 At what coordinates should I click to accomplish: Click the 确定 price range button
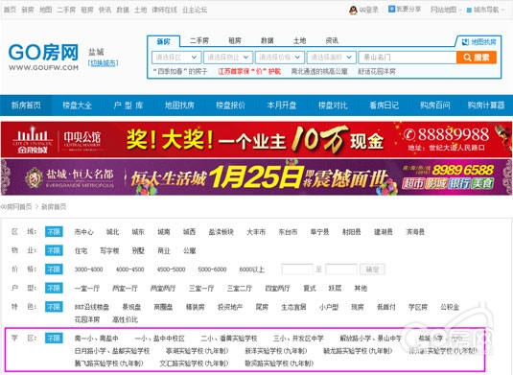click(x=372, y=270)
